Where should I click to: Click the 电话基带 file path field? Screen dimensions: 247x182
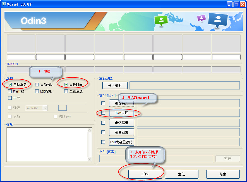(x=188, y=123)
